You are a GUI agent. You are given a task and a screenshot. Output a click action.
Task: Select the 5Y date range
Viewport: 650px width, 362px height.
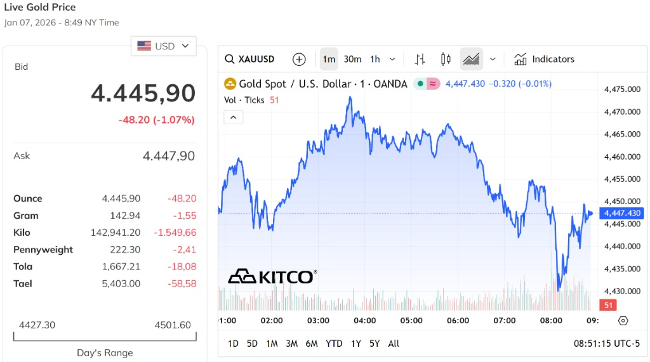(375, 344)
